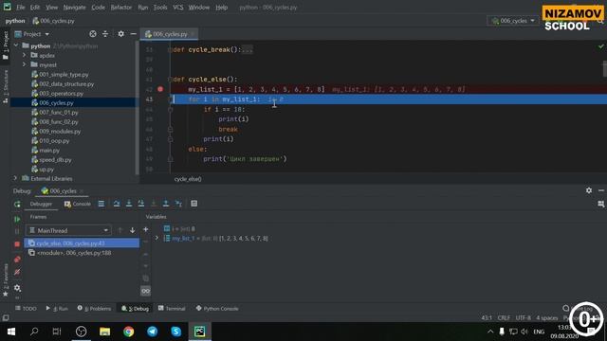Open the Structure side tab
Screen dimensions: 607x341
click(6, 86)
